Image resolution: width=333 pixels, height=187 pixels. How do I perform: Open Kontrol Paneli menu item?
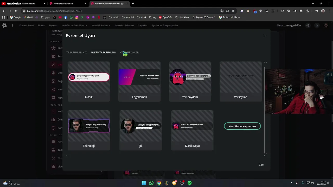tap(27, 25)
